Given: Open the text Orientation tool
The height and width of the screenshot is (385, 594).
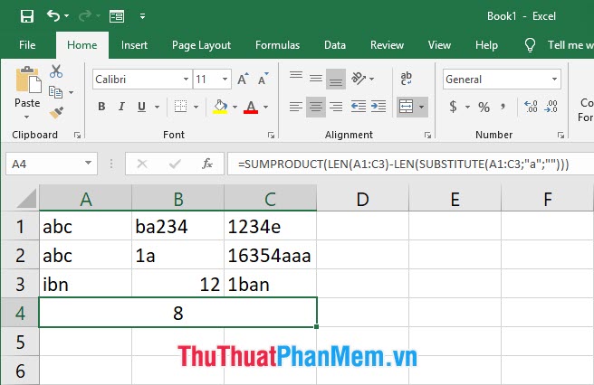Looking at the screenshot, I should tap(358, 79).
